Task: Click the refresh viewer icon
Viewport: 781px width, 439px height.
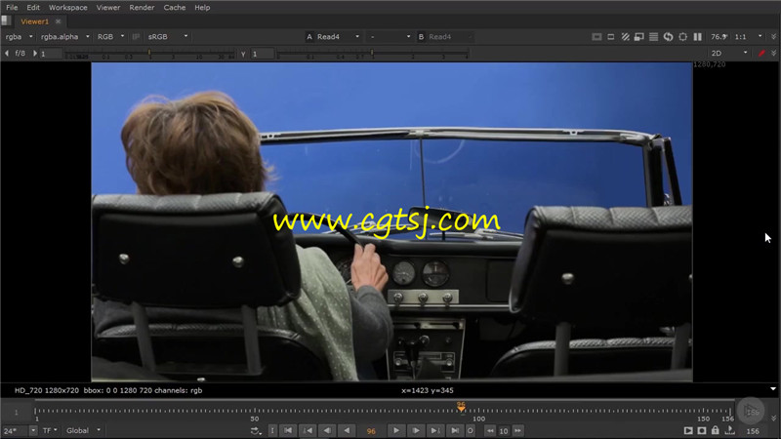Action: (668, 37)
